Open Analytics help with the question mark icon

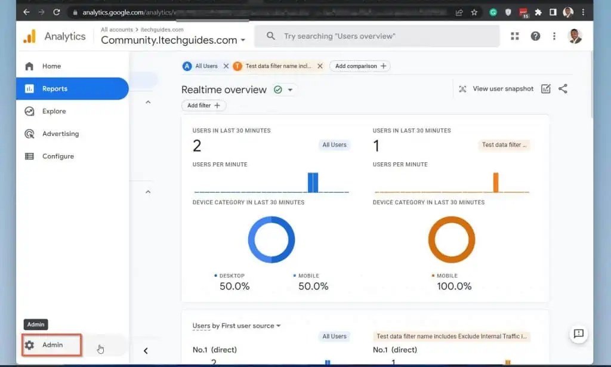535,36
